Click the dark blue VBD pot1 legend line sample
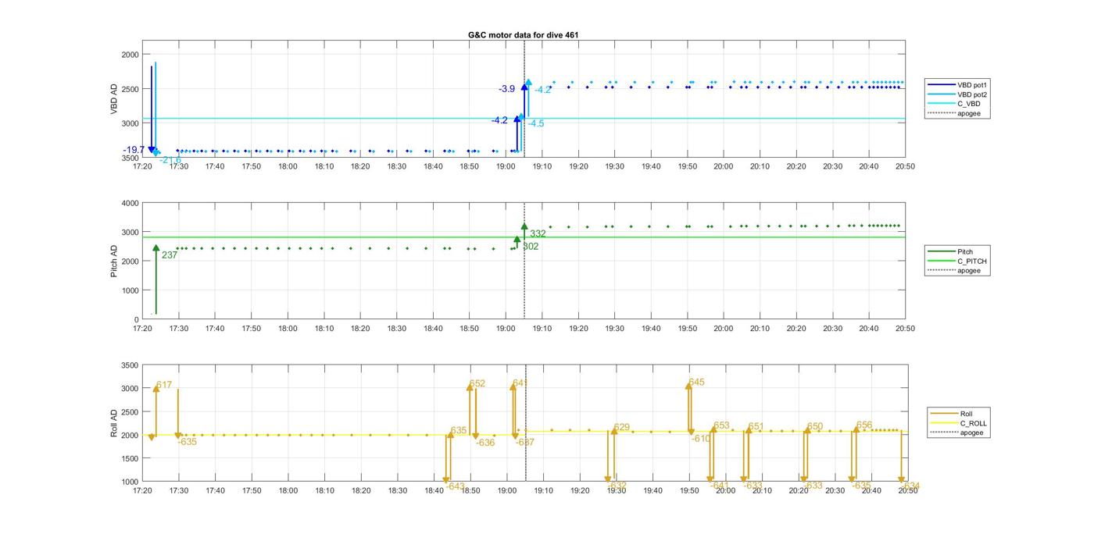The width and height of the screenshot is (1094, 541). pos(941,84)
